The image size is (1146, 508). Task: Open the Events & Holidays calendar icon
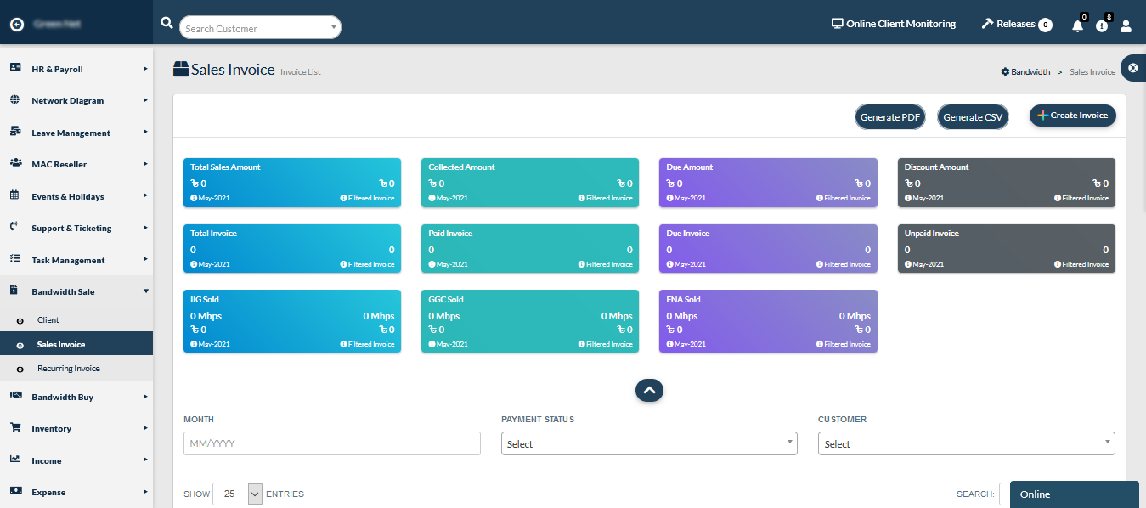click(14, 196)
